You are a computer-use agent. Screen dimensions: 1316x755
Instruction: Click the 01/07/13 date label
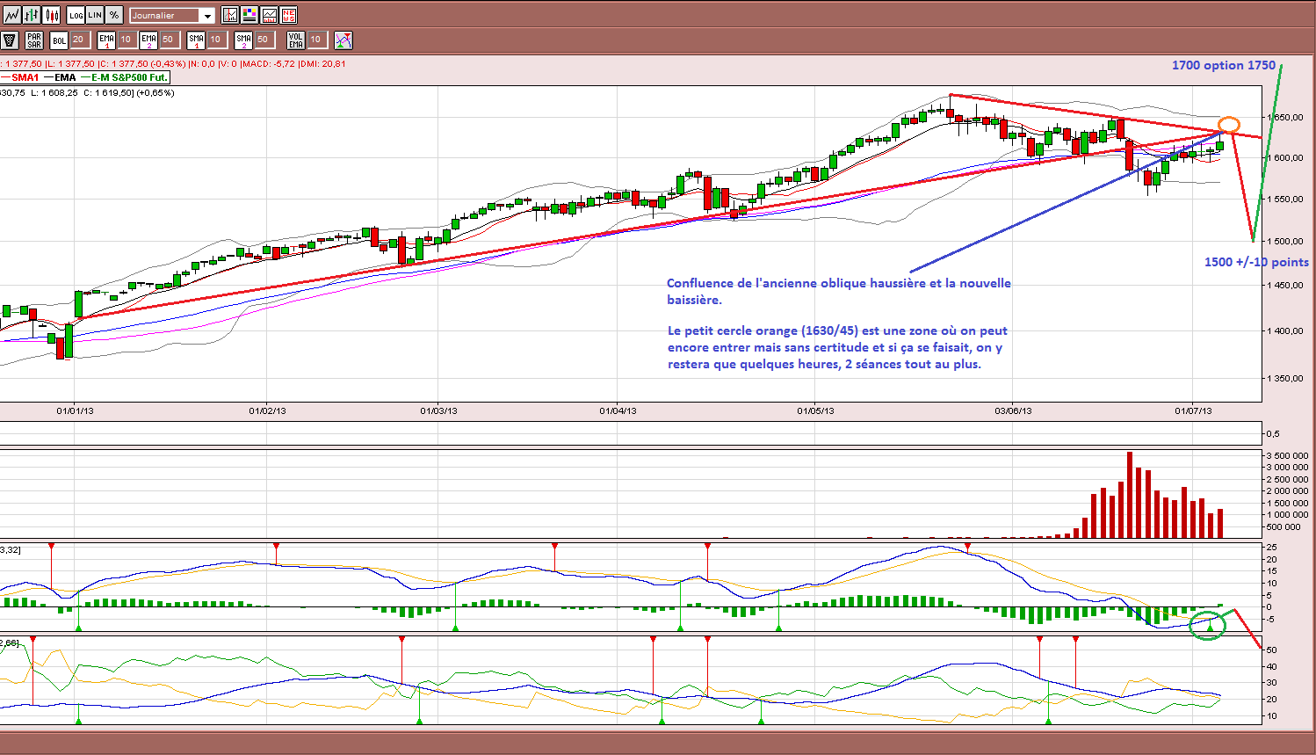(1193, 410)
